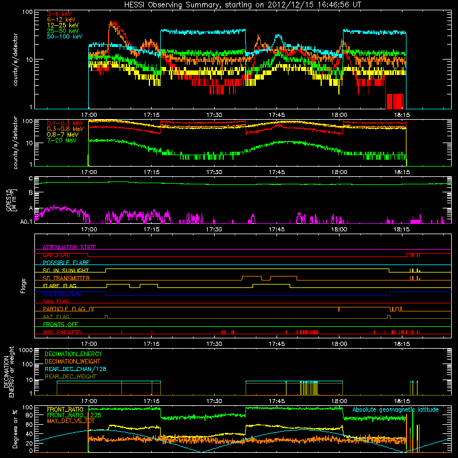Click the 18:00 tick under the GOES panel
This screenshot has height=458, width=458.
pos(339,230)
